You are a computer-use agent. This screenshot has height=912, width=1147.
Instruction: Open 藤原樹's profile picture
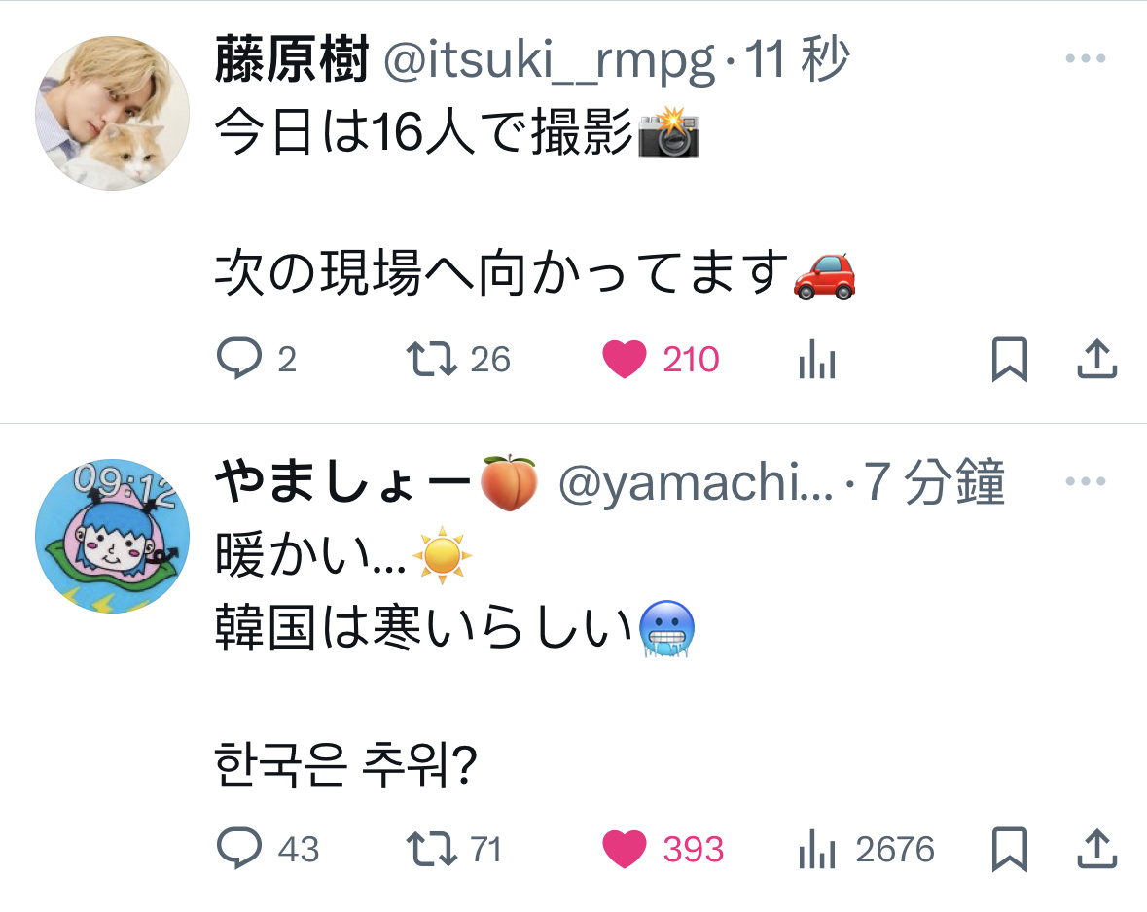point(113,114)
